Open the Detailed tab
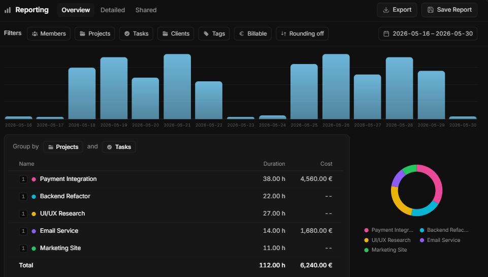The height and width of the screenshot is (277, 488). pos(113,10)
